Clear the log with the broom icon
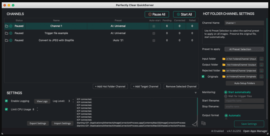Viewport: 270px width, 136px height. 195,124
